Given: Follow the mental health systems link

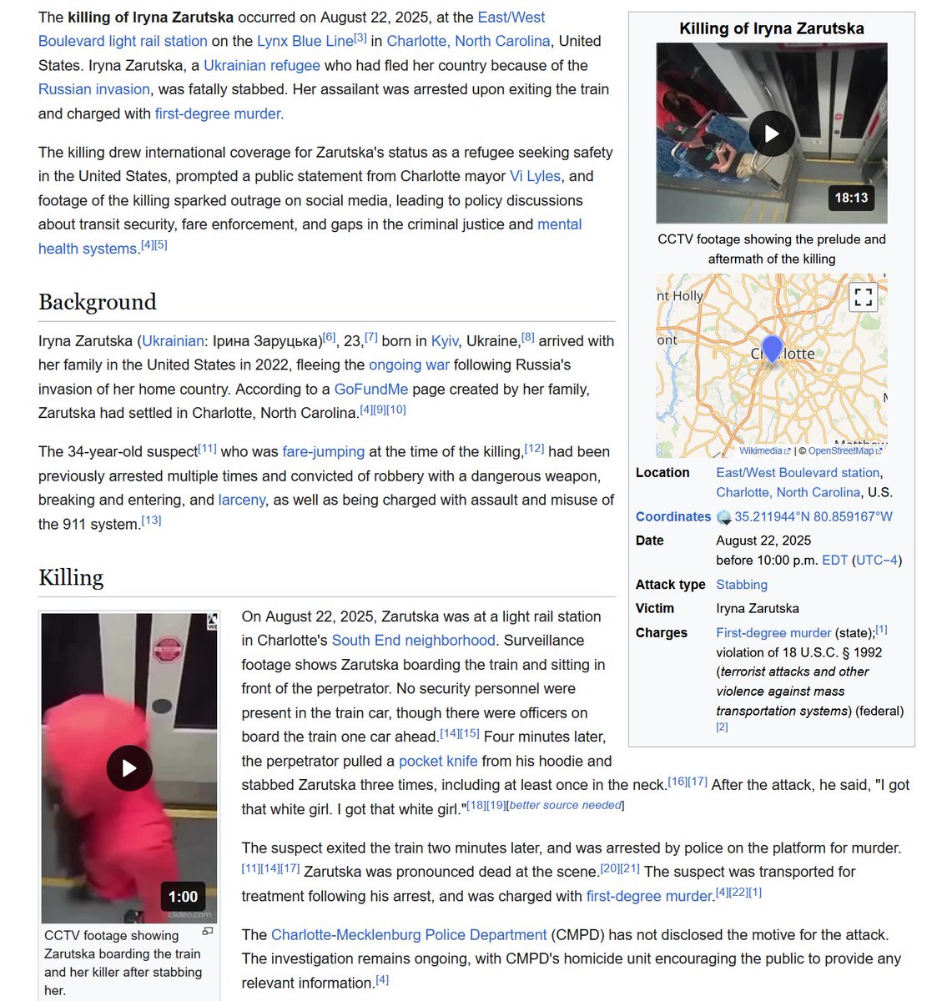Looking at the screenshot, I should click(310, 237).
